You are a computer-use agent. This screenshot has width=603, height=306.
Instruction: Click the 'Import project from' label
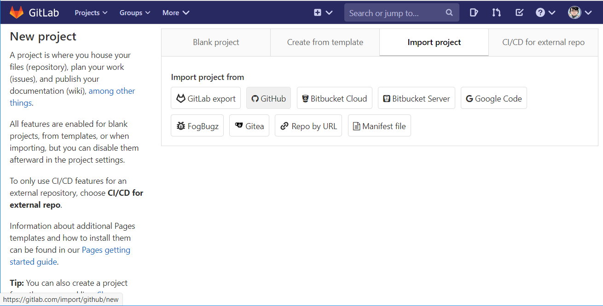click(x=208, y=77)
